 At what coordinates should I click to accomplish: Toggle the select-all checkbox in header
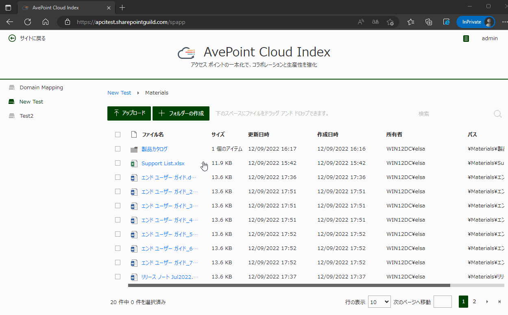[118, 134]
